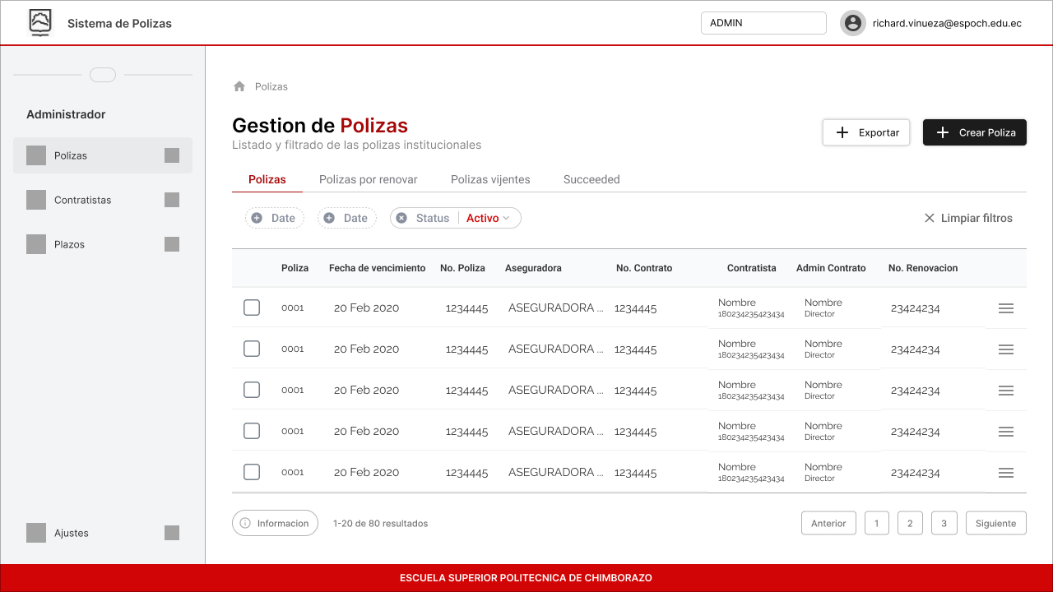Click the home breadcrumb icon
This screenshot has height=592, width=1053.
239,86
